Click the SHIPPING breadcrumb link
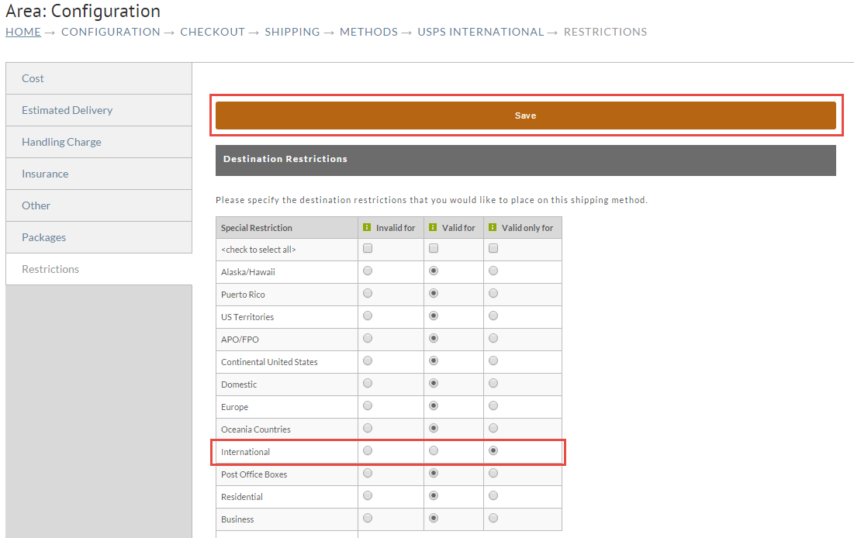The width and height of the screenshot is (854, 538). tap(292, 32)
